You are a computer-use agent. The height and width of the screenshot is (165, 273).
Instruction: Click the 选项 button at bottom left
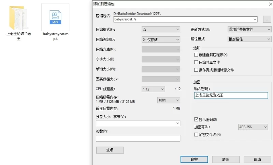point(110,150)
